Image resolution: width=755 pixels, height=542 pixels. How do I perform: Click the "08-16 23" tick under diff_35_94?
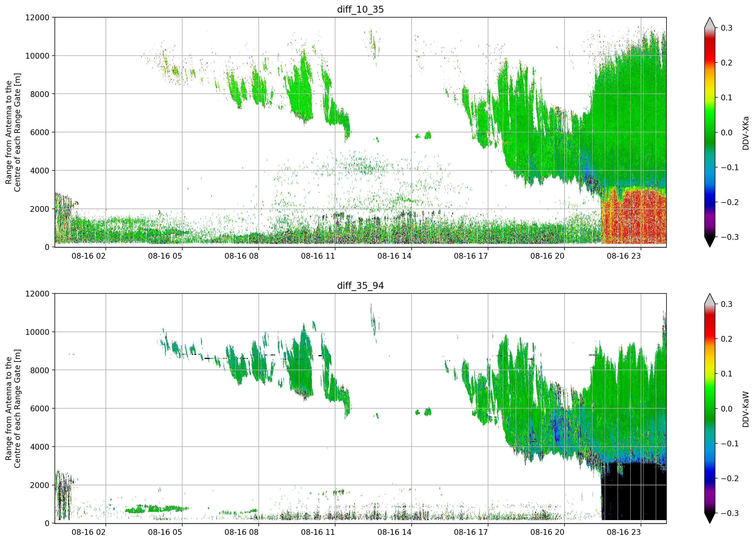click(624, 532)
